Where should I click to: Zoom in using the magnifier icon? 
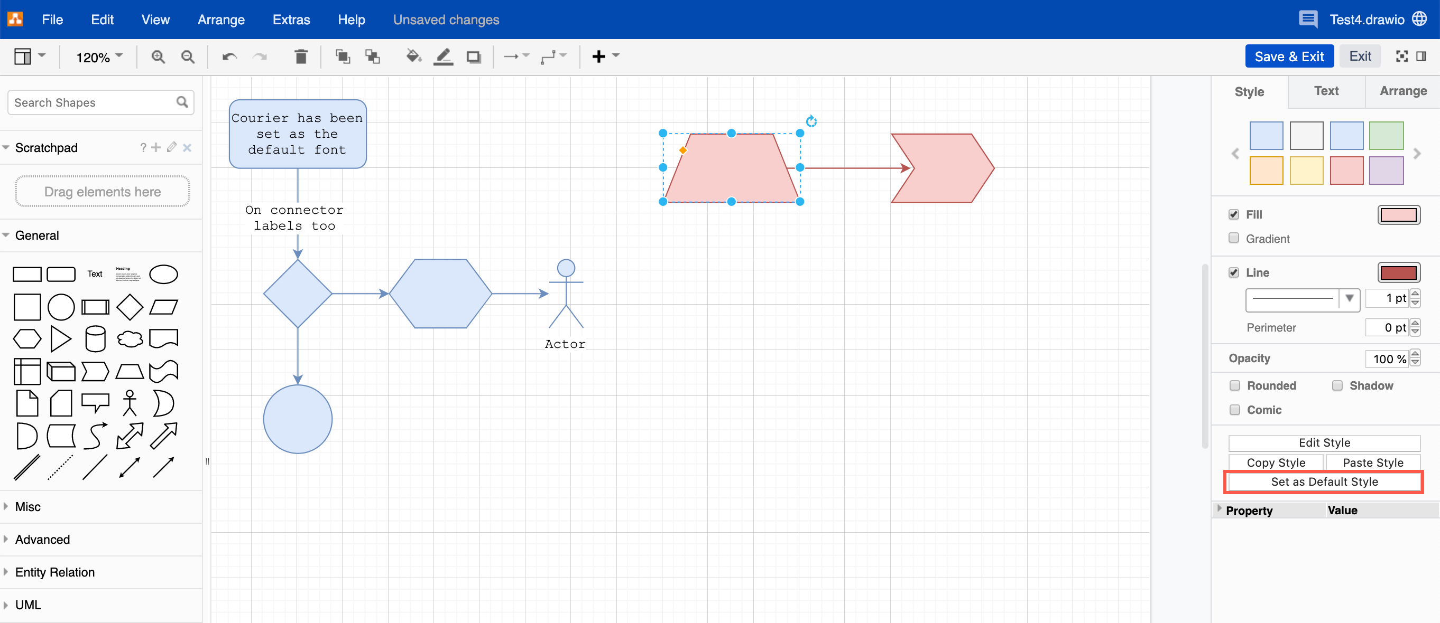(x=158, y=56)
